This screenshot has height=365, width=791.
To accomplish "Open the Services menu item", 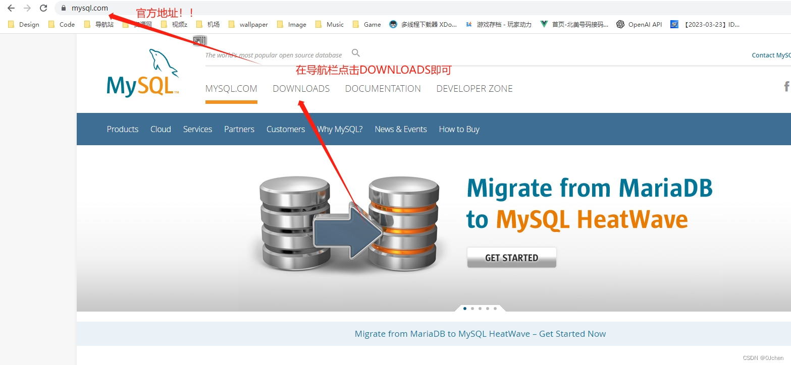I will pos(197,129).
